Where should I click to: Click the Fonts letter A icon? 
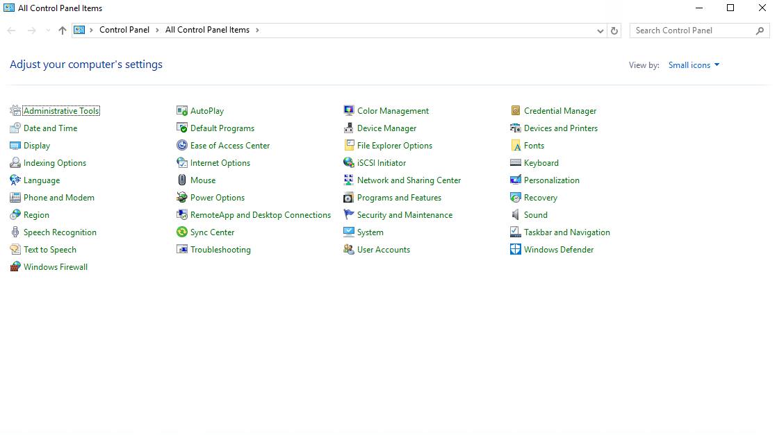[516, 146]
